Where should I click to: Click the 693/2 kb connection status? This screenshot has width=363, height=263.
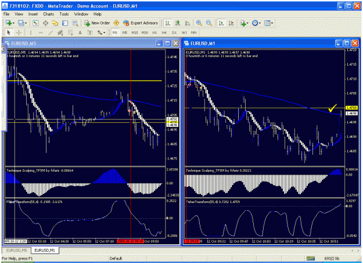click(332, 258)
